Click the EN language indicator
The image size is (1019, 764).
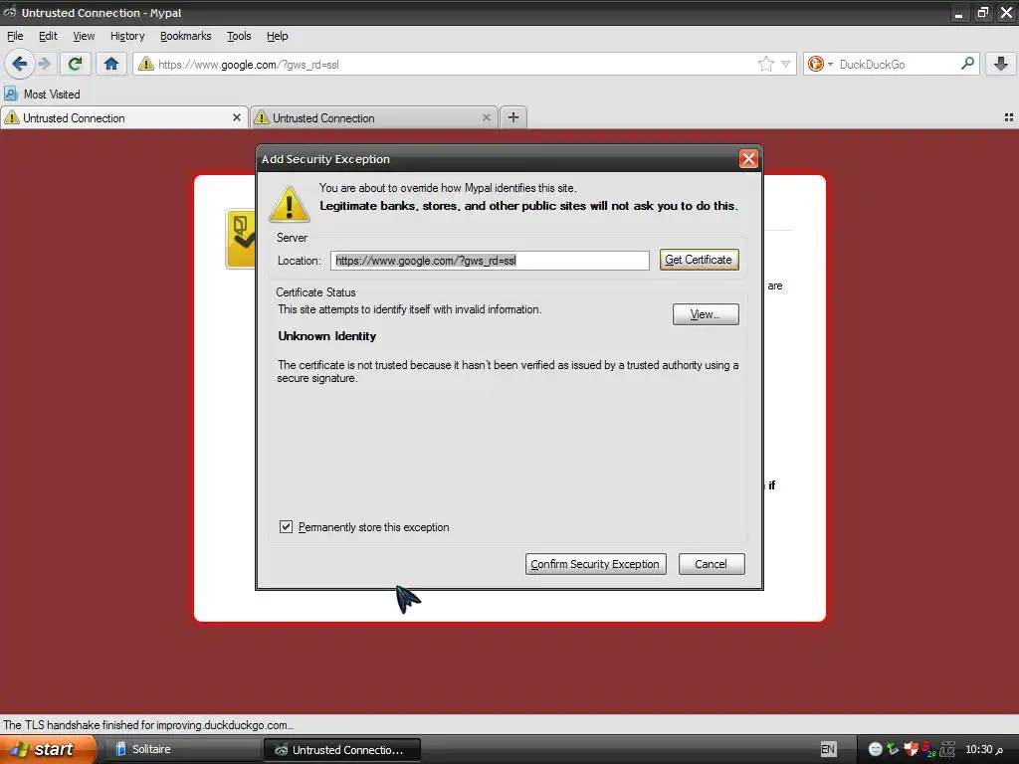coord(828,749)
